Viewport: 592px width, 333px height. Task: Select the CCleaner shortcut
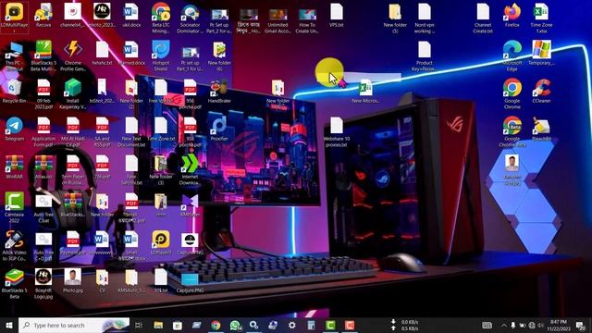pos(541,91)
